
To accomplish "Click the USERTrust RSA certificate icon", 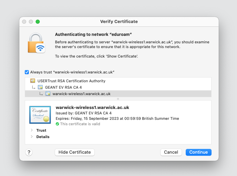I will pos(33,81).
